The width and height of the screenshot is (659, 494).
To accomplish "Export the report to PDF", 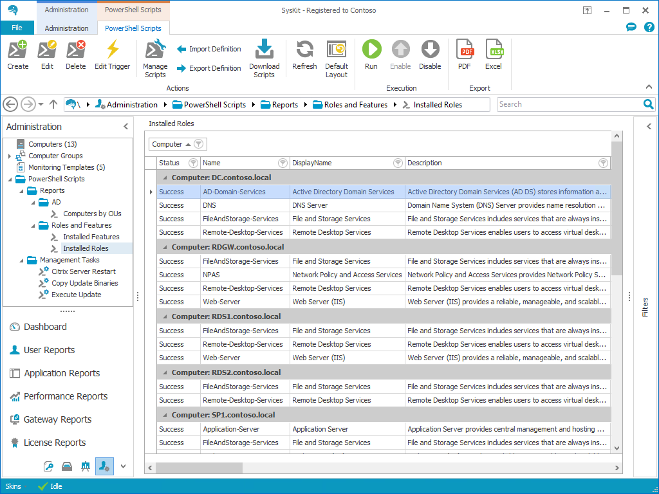I will click(x=464, y=50).
